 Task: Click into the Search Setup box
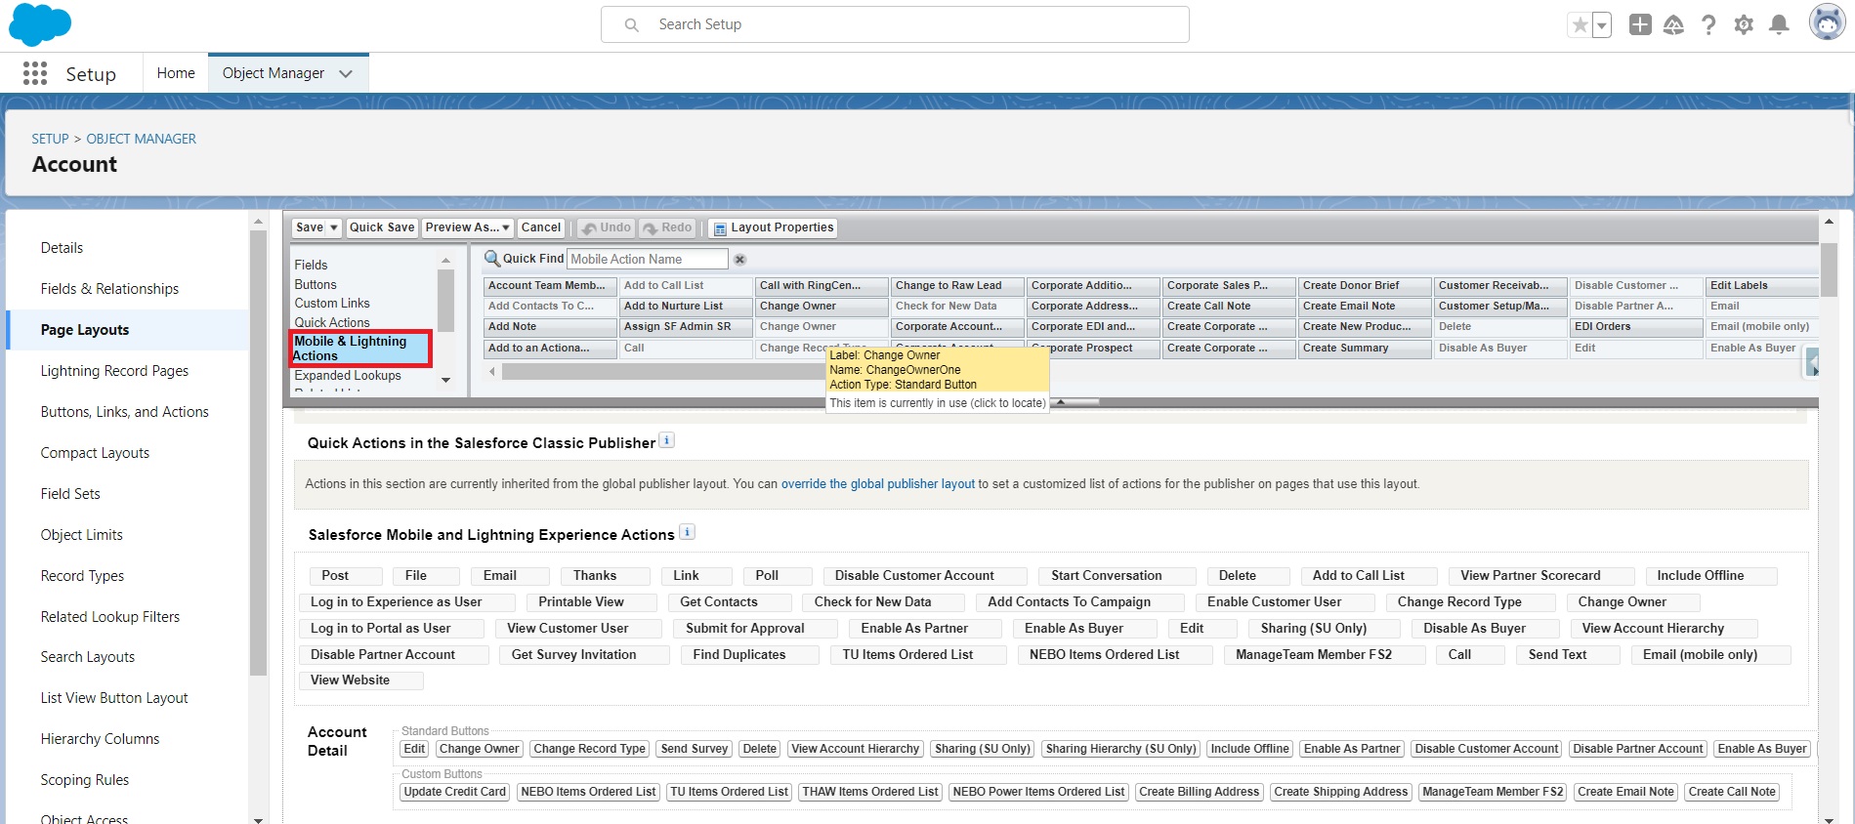coord(895,24)
